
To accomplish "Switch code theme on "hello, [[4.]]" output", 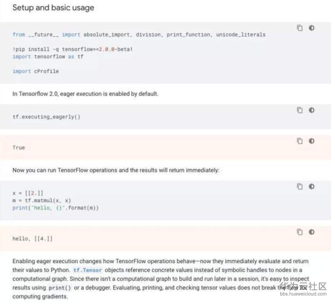I will pyautogui.click(x=312, y=232).
